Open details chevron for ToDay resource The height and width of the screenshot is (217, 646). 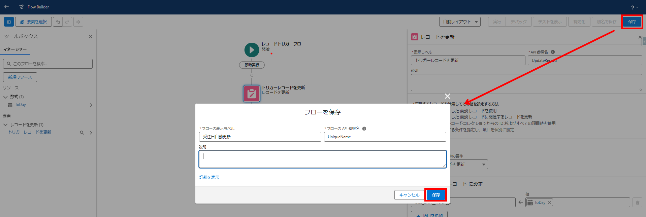point(91,105)
